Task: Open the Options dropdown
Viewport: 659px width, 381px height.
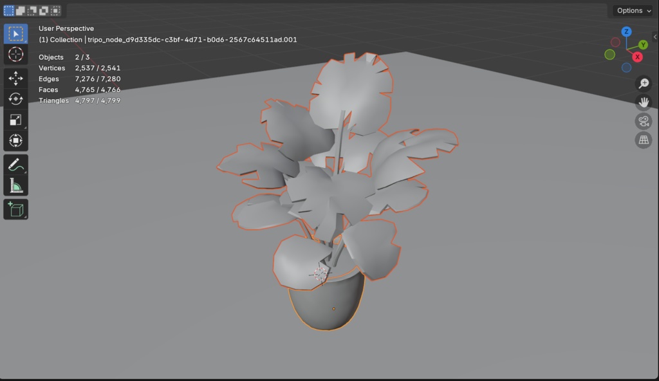Action: pos(631,10)
